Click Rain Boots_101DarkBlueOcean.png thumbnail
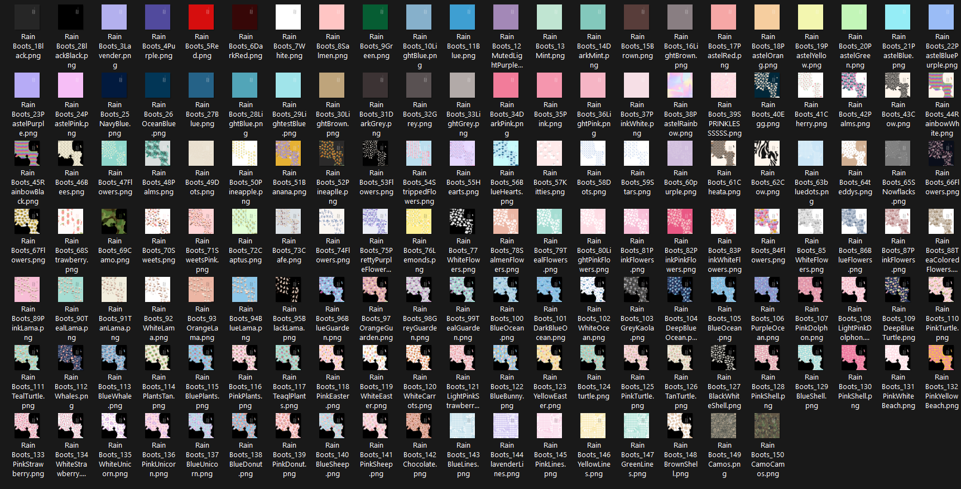The image size is (961, 489). tap(550, 290)
